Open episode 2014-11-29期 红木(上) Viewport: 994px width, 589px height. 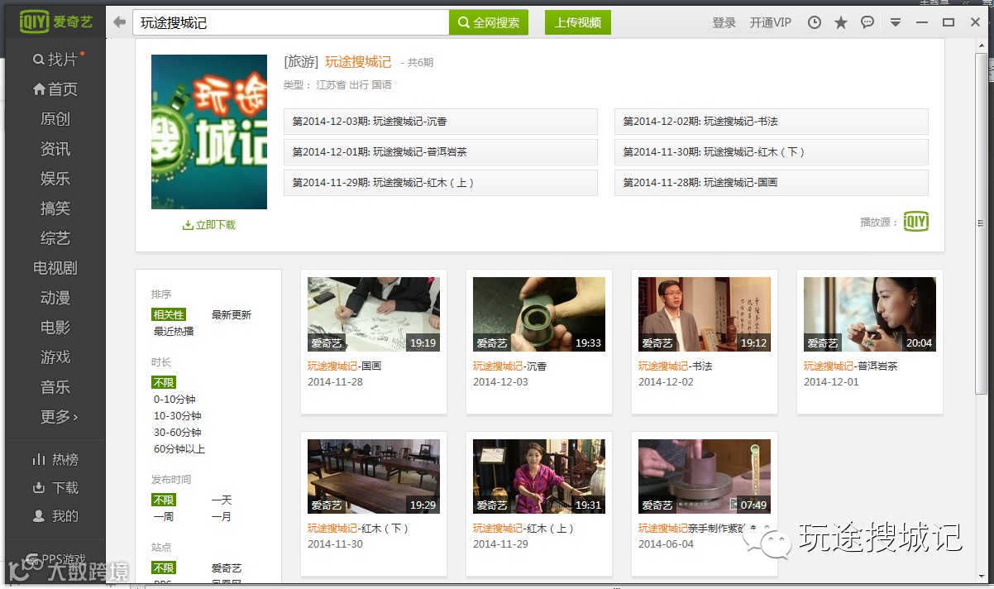coord(441,183)
